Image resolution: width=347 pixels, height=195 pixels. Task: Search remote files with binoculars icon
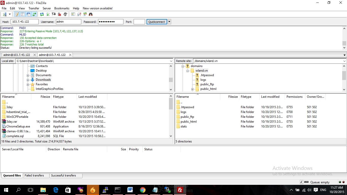pyautogui.click(x=91, y=14)
